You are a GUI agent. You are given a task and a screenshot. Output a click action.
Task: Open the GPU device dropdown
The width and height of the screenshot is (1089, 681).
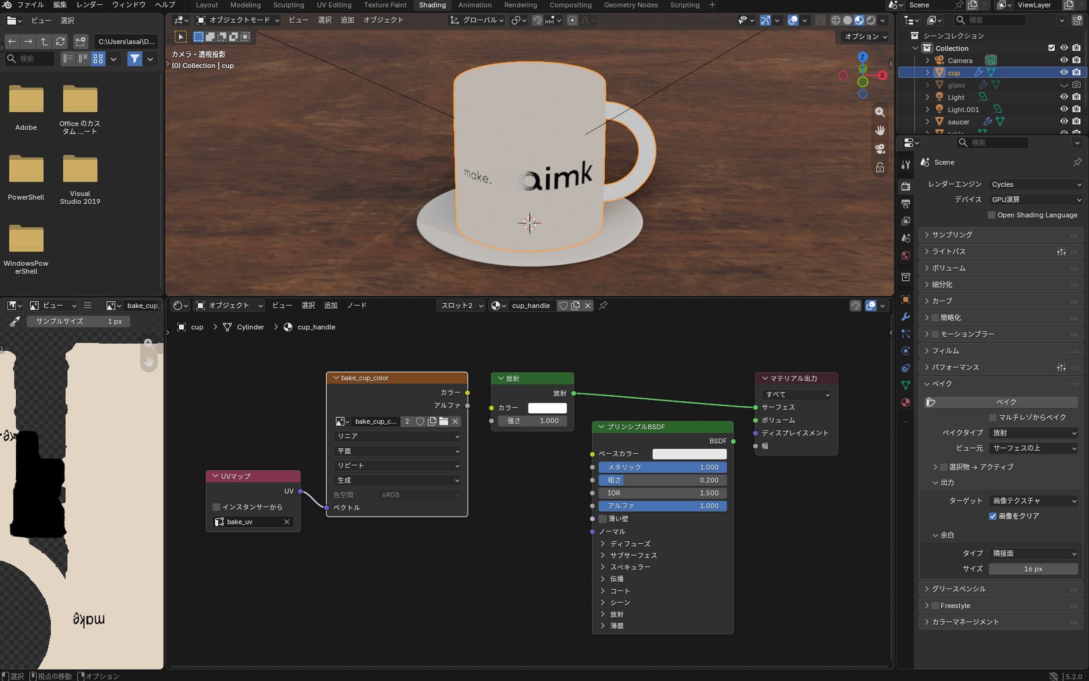coord(1035,200)
